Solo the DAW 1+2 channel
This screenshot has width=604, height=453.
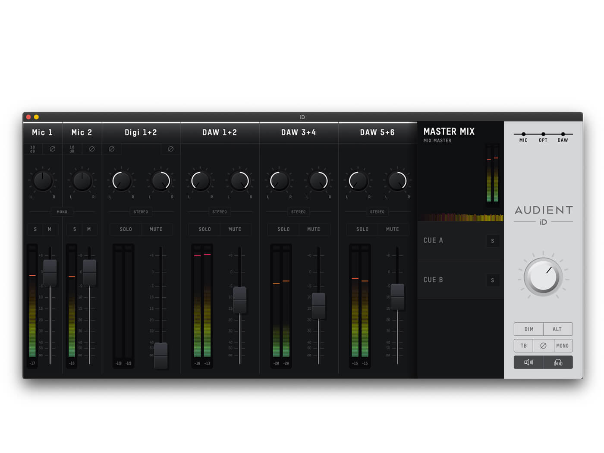pyautogui.click(x=204, y=229)
